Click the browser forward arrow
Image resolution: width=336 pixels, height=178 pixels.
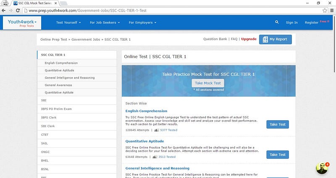11,10
